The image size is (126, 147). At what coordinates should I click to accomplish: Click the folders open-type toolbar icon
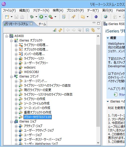[x=83, y=17]
